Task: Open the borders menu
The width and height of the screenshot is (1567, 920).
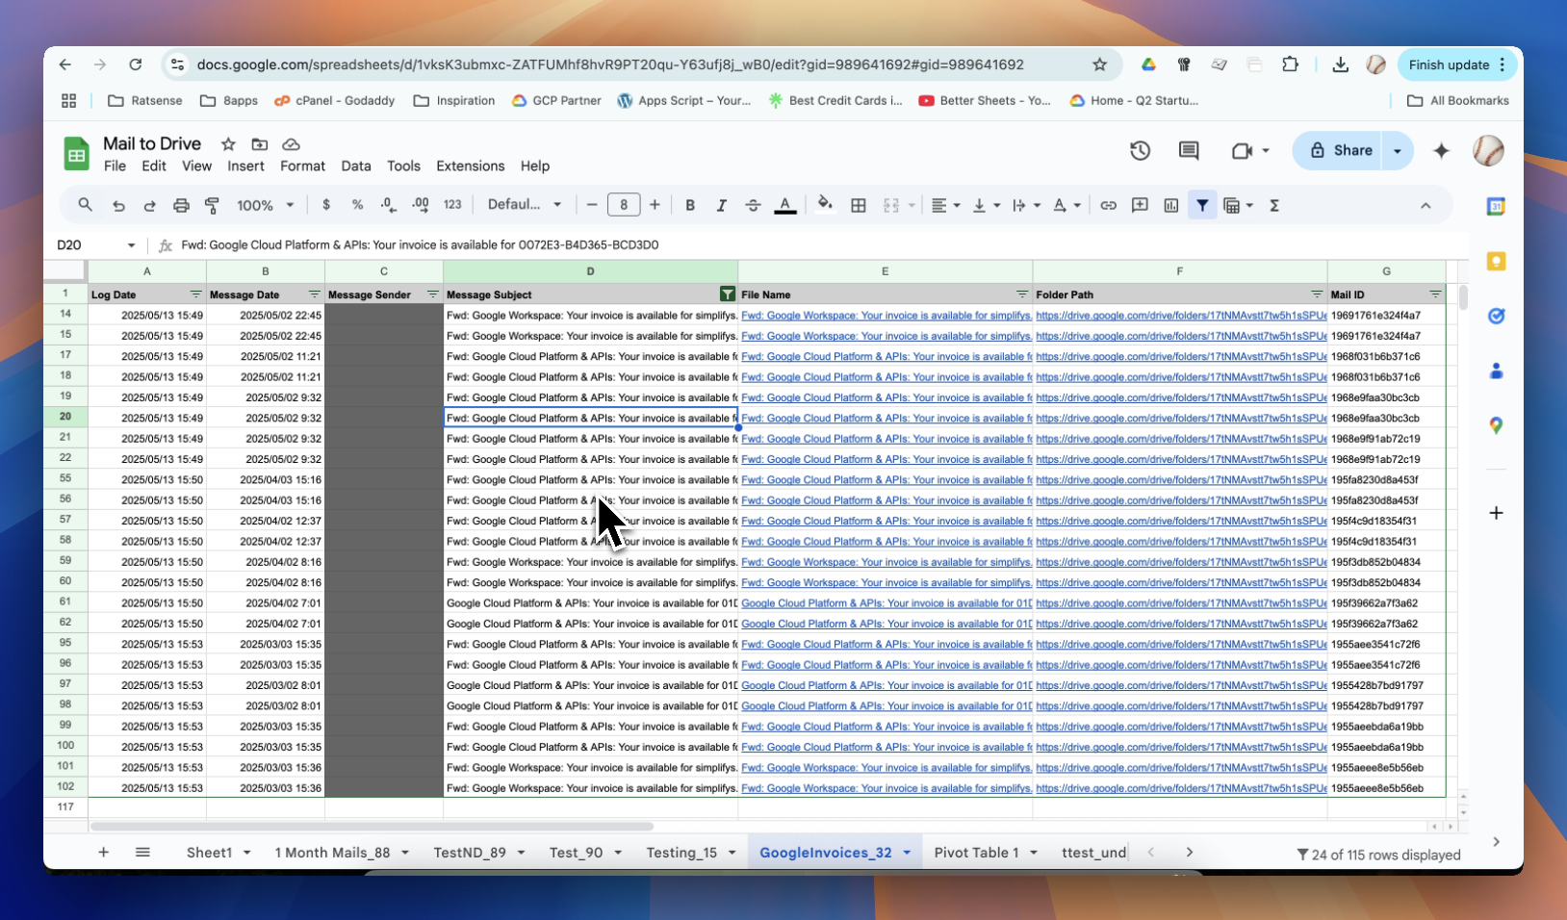Action: (x=859, y=205)
